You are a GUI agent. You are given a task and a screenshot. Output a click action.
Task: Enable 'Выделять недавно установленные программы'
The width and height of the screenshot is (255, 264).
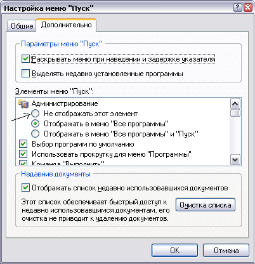point(25,74)
